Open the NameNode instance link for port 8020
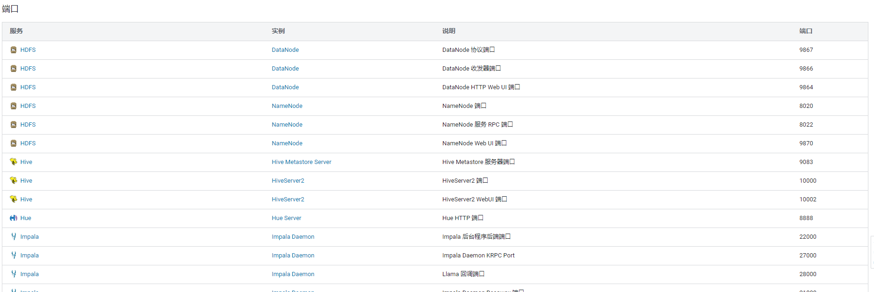Image resolution: width=874 pixels, height=292 pixels. [287, 106]
